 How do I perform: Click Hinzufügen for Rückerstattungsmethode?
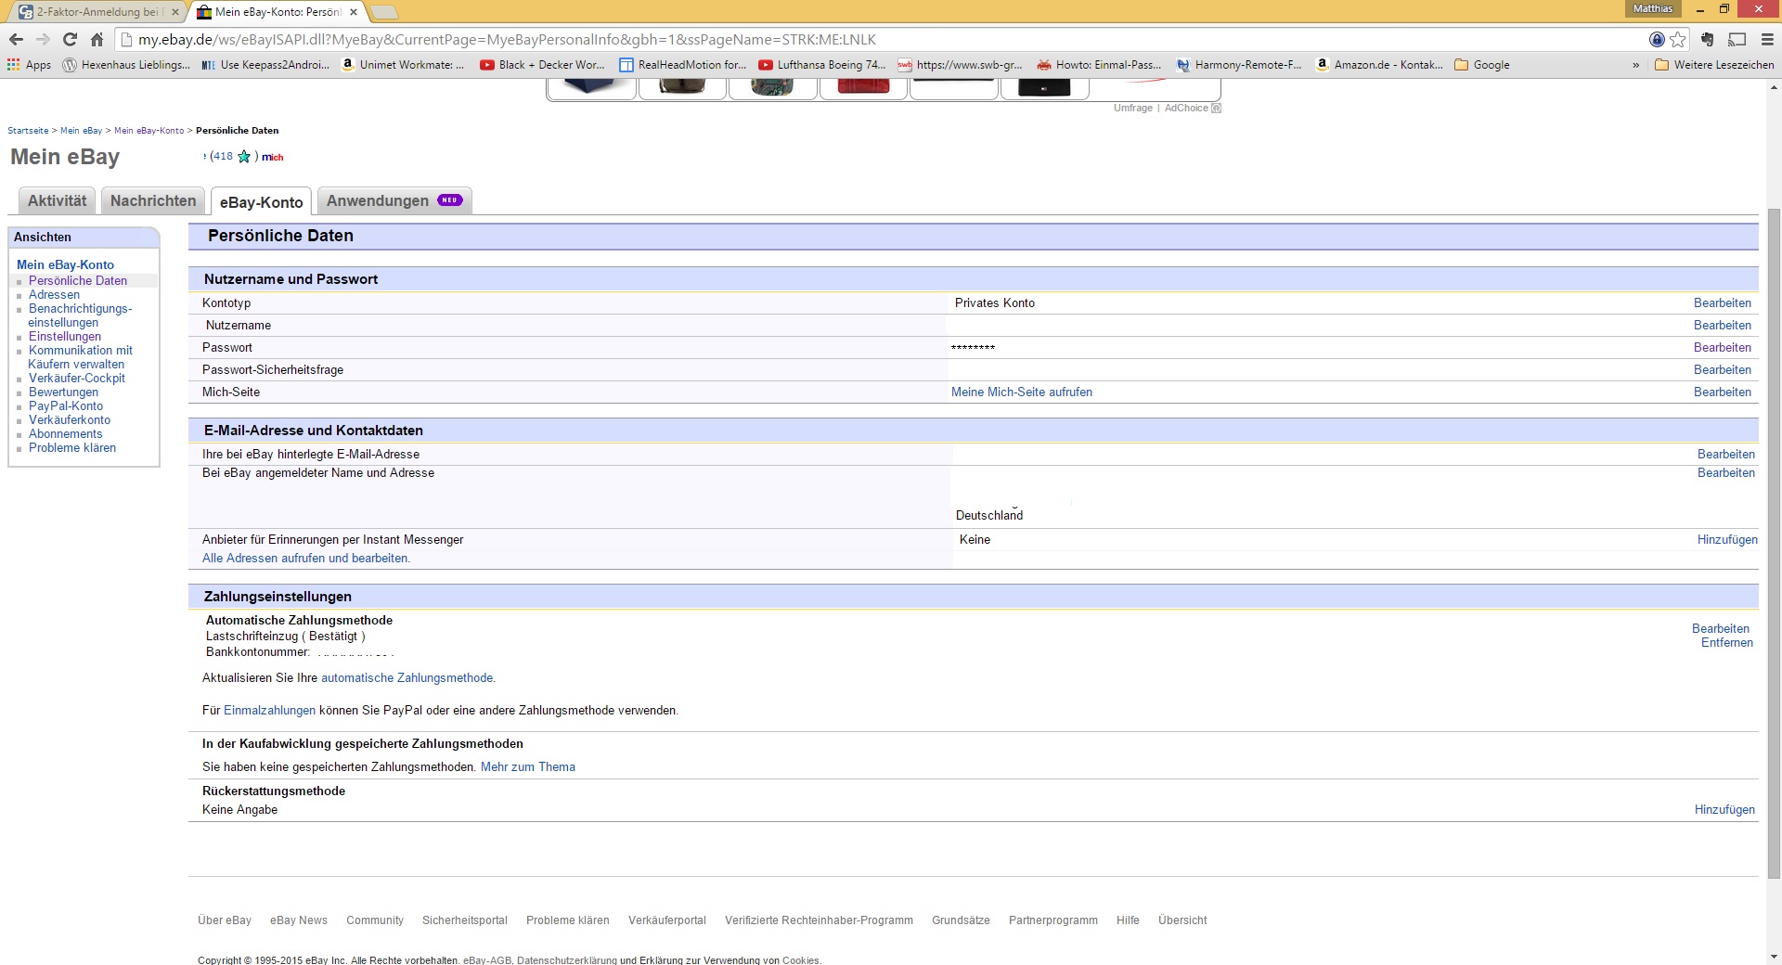(1724, 809)
